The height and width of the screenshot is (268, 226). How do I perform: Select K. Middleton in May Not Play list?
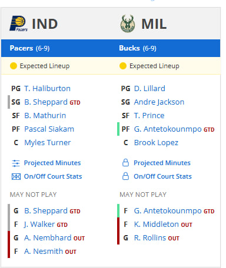pos(157,225)
